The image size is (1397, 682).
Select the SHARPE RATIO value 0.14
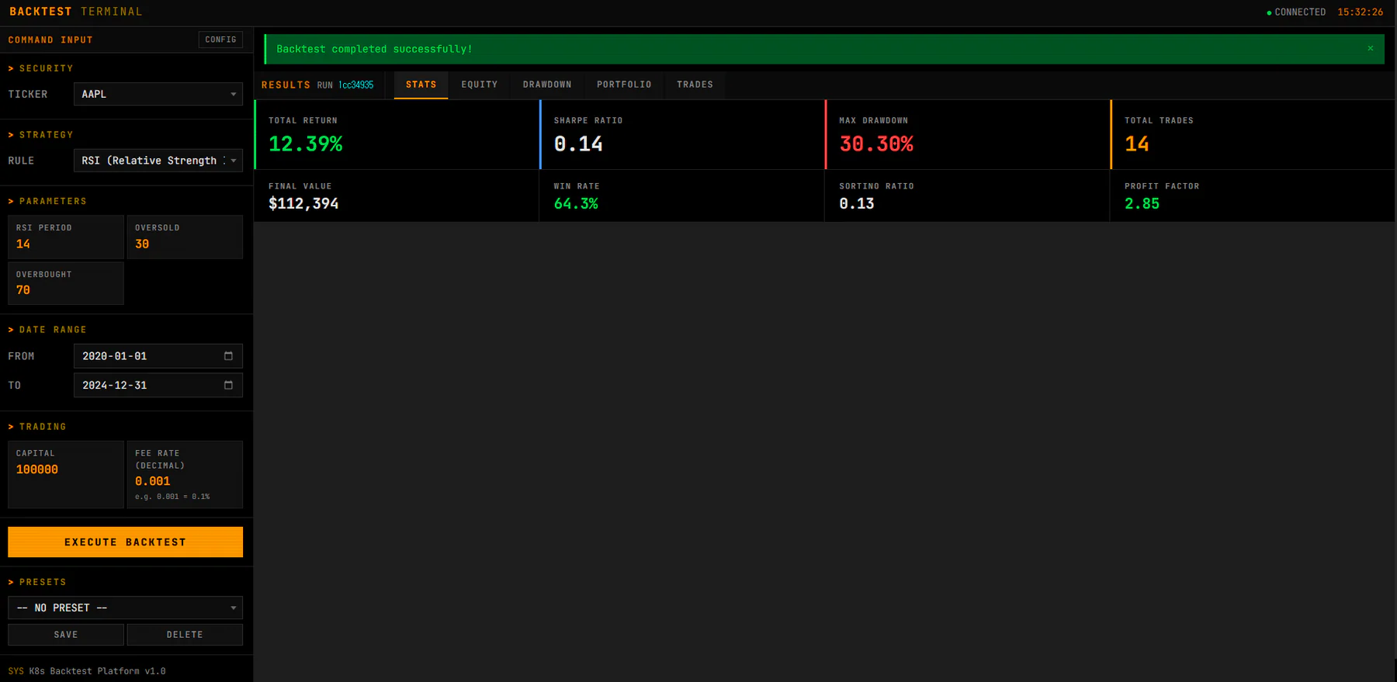tap(578, 144)
